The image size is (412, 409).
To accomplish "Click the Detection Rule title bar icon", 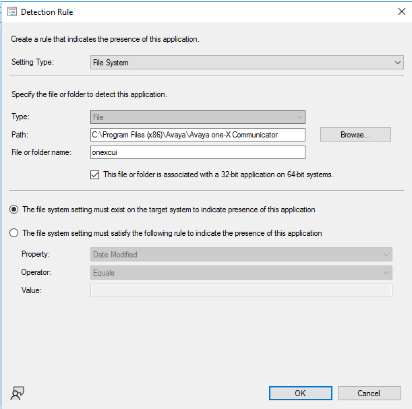I will tap(12, 12).
